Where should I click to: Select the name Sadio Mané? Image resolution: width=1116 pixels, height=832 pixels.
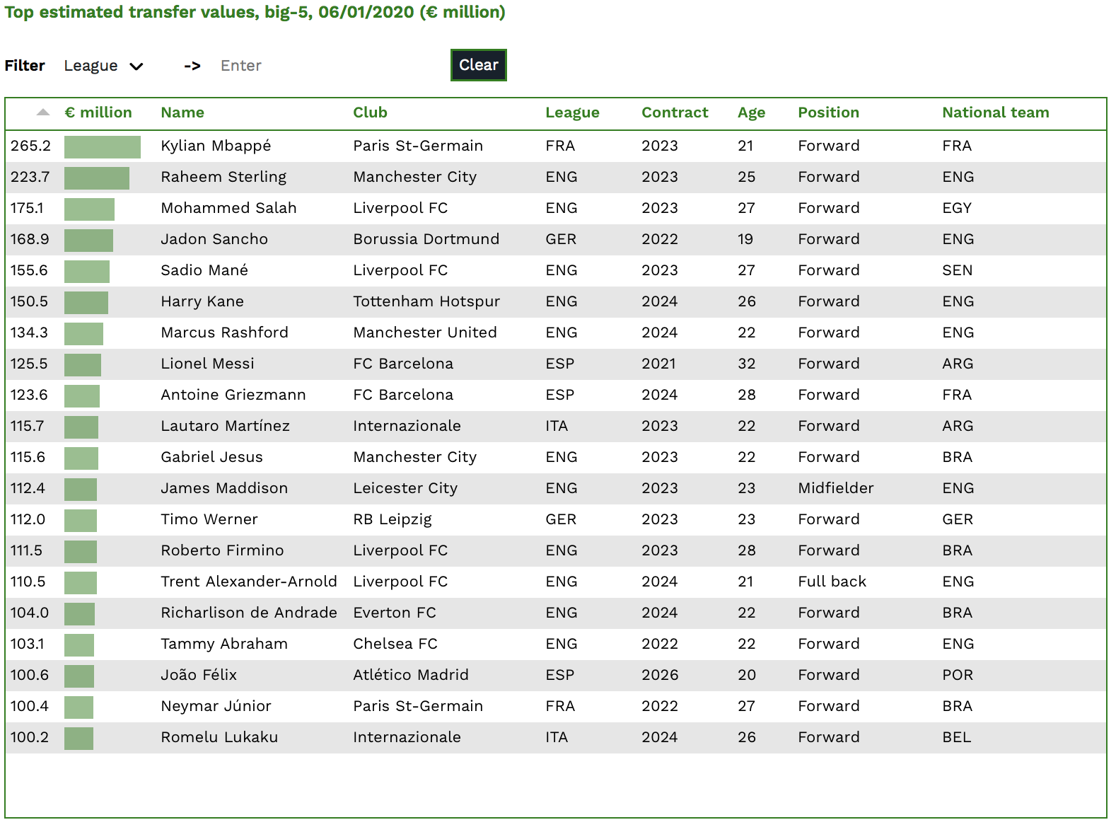pyautogui.click(x=204, y=270)
